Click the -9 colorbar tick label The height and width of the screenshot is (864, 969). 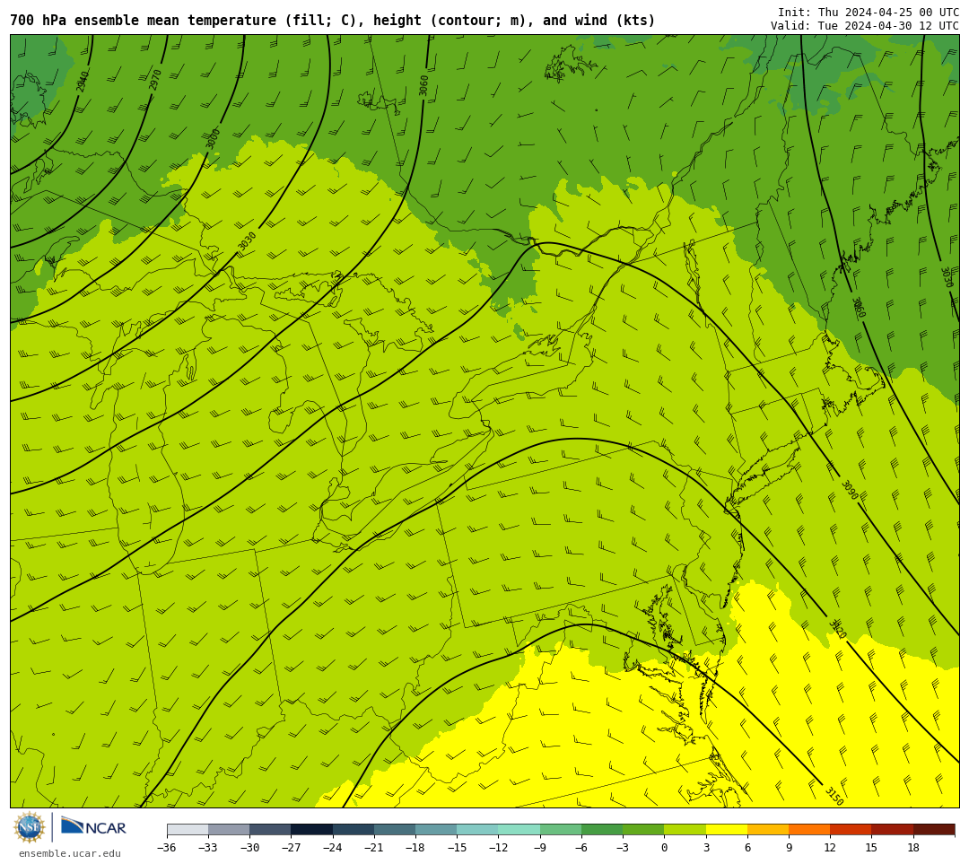click(539, 847)
